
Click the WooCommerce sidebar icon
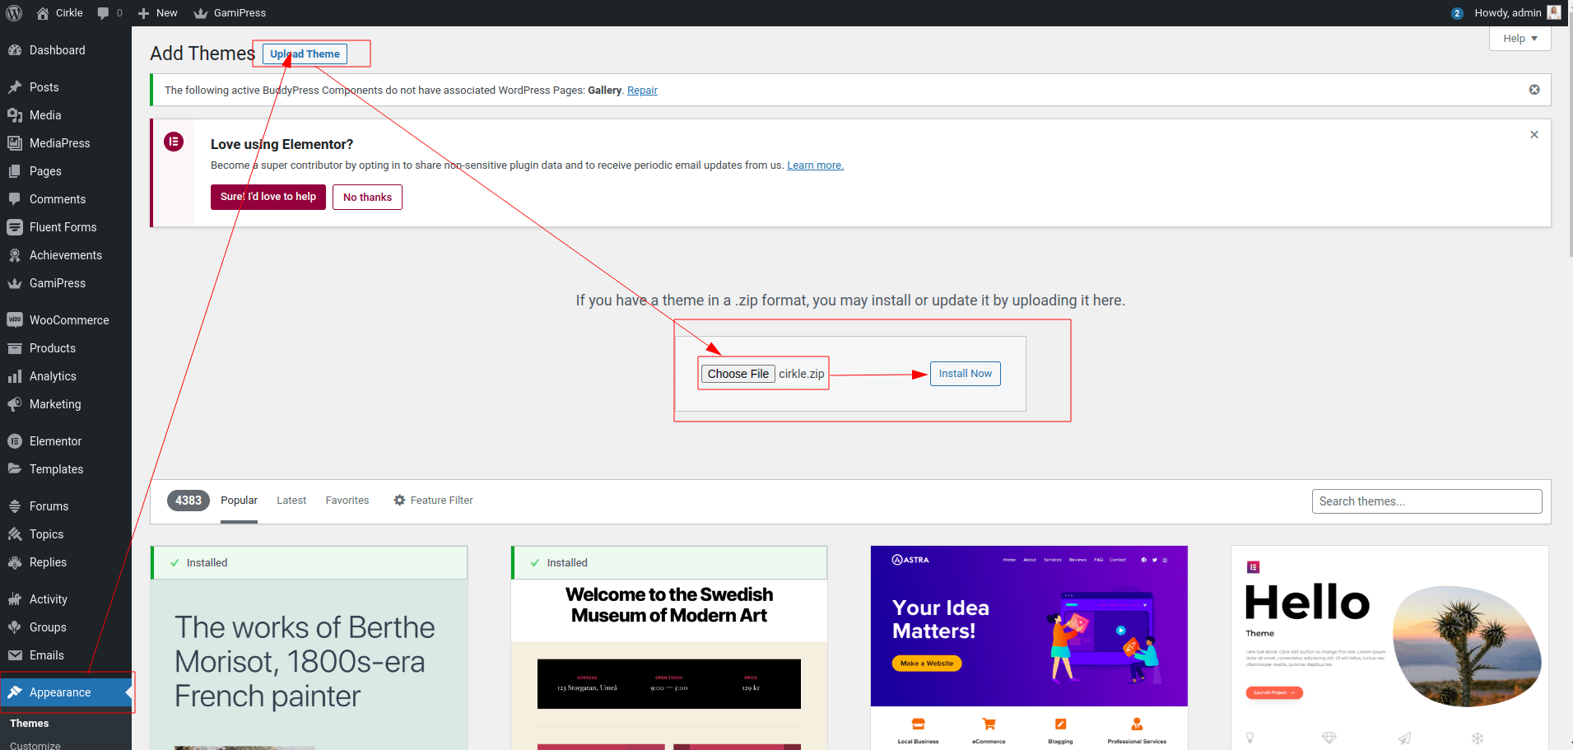pos(15,320)
